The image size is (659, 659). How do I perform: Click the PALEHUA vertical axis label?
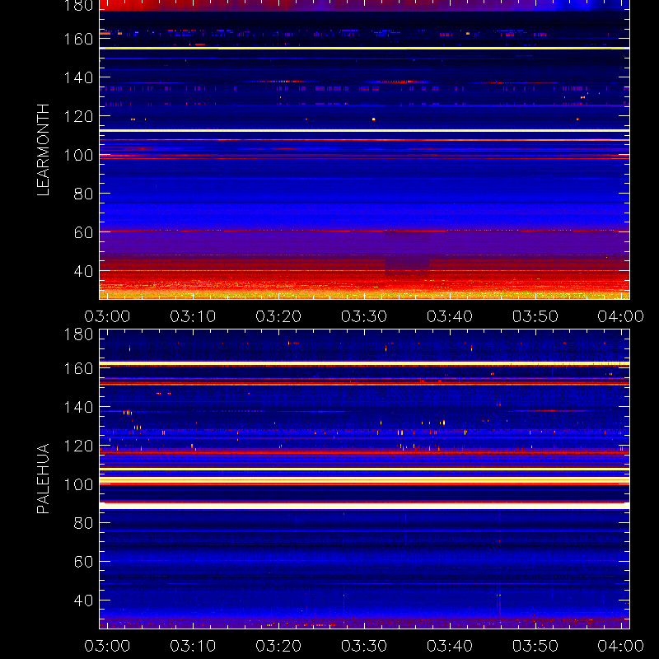(x=44, y=479)
